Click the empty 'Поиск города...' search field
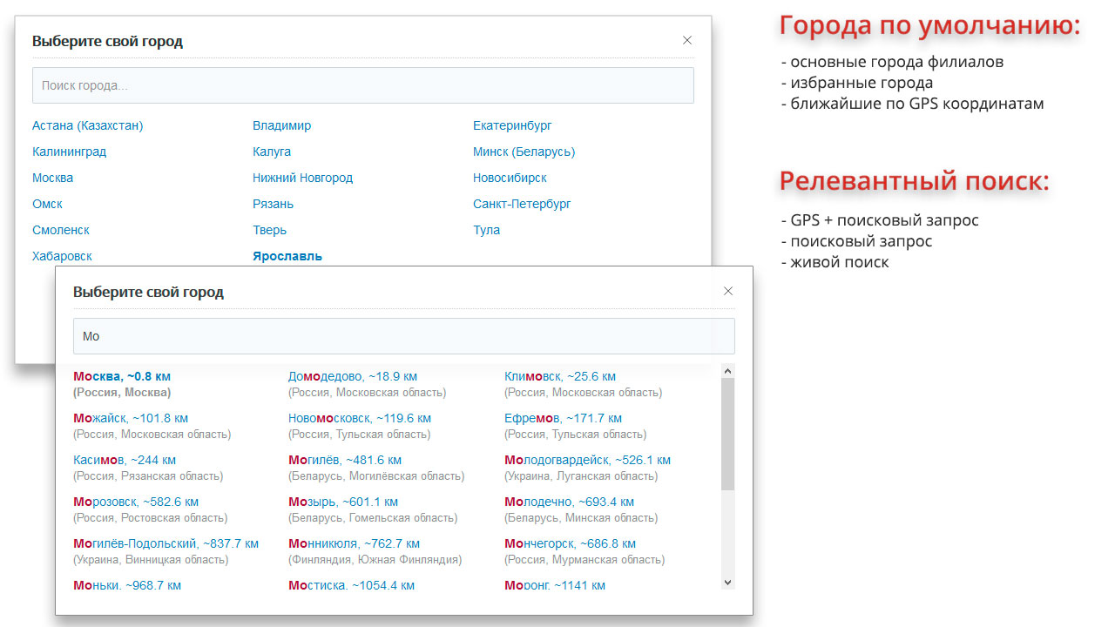 coord(362,85)
